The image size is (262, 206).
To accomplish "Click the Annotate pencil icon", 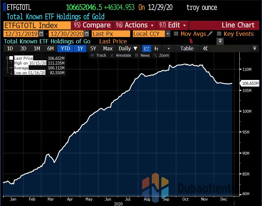I will pos(112,55).
